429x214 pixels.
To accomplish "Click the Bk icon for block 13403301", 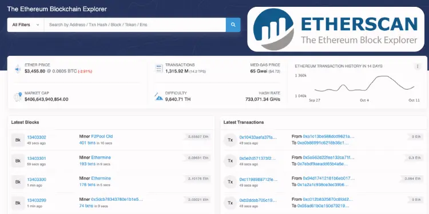I will pos(18,161).
